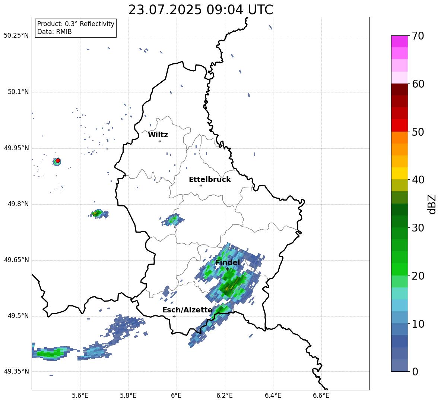Click the small echo cell west of Luxembourg border
The height and width of the screenshot is (403, 441).
point(98,214)
